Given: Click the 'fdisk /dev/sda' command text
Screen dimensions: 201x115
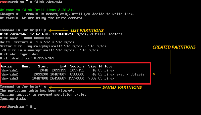Looking at the screenshot, I should point(48,2).
